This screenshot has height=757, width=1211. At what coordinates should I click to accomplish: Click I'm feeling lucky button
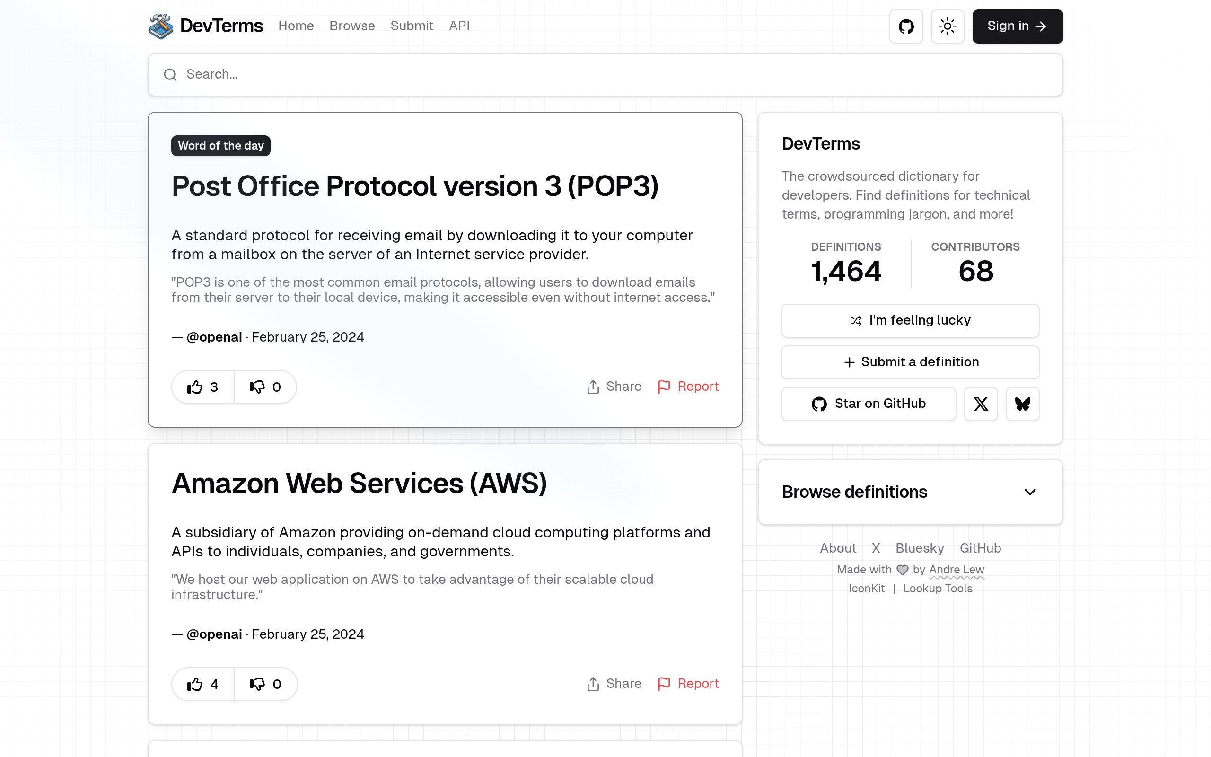tap(910, 320)
